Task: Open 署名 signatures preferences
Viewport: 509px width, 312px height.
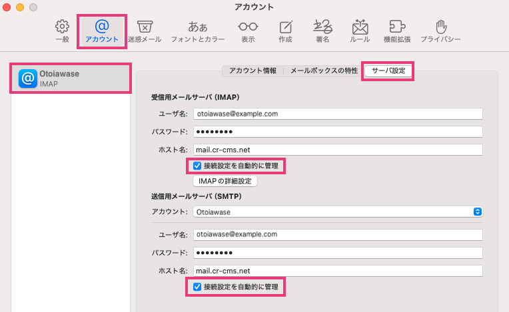Action: tap(322, 31)
